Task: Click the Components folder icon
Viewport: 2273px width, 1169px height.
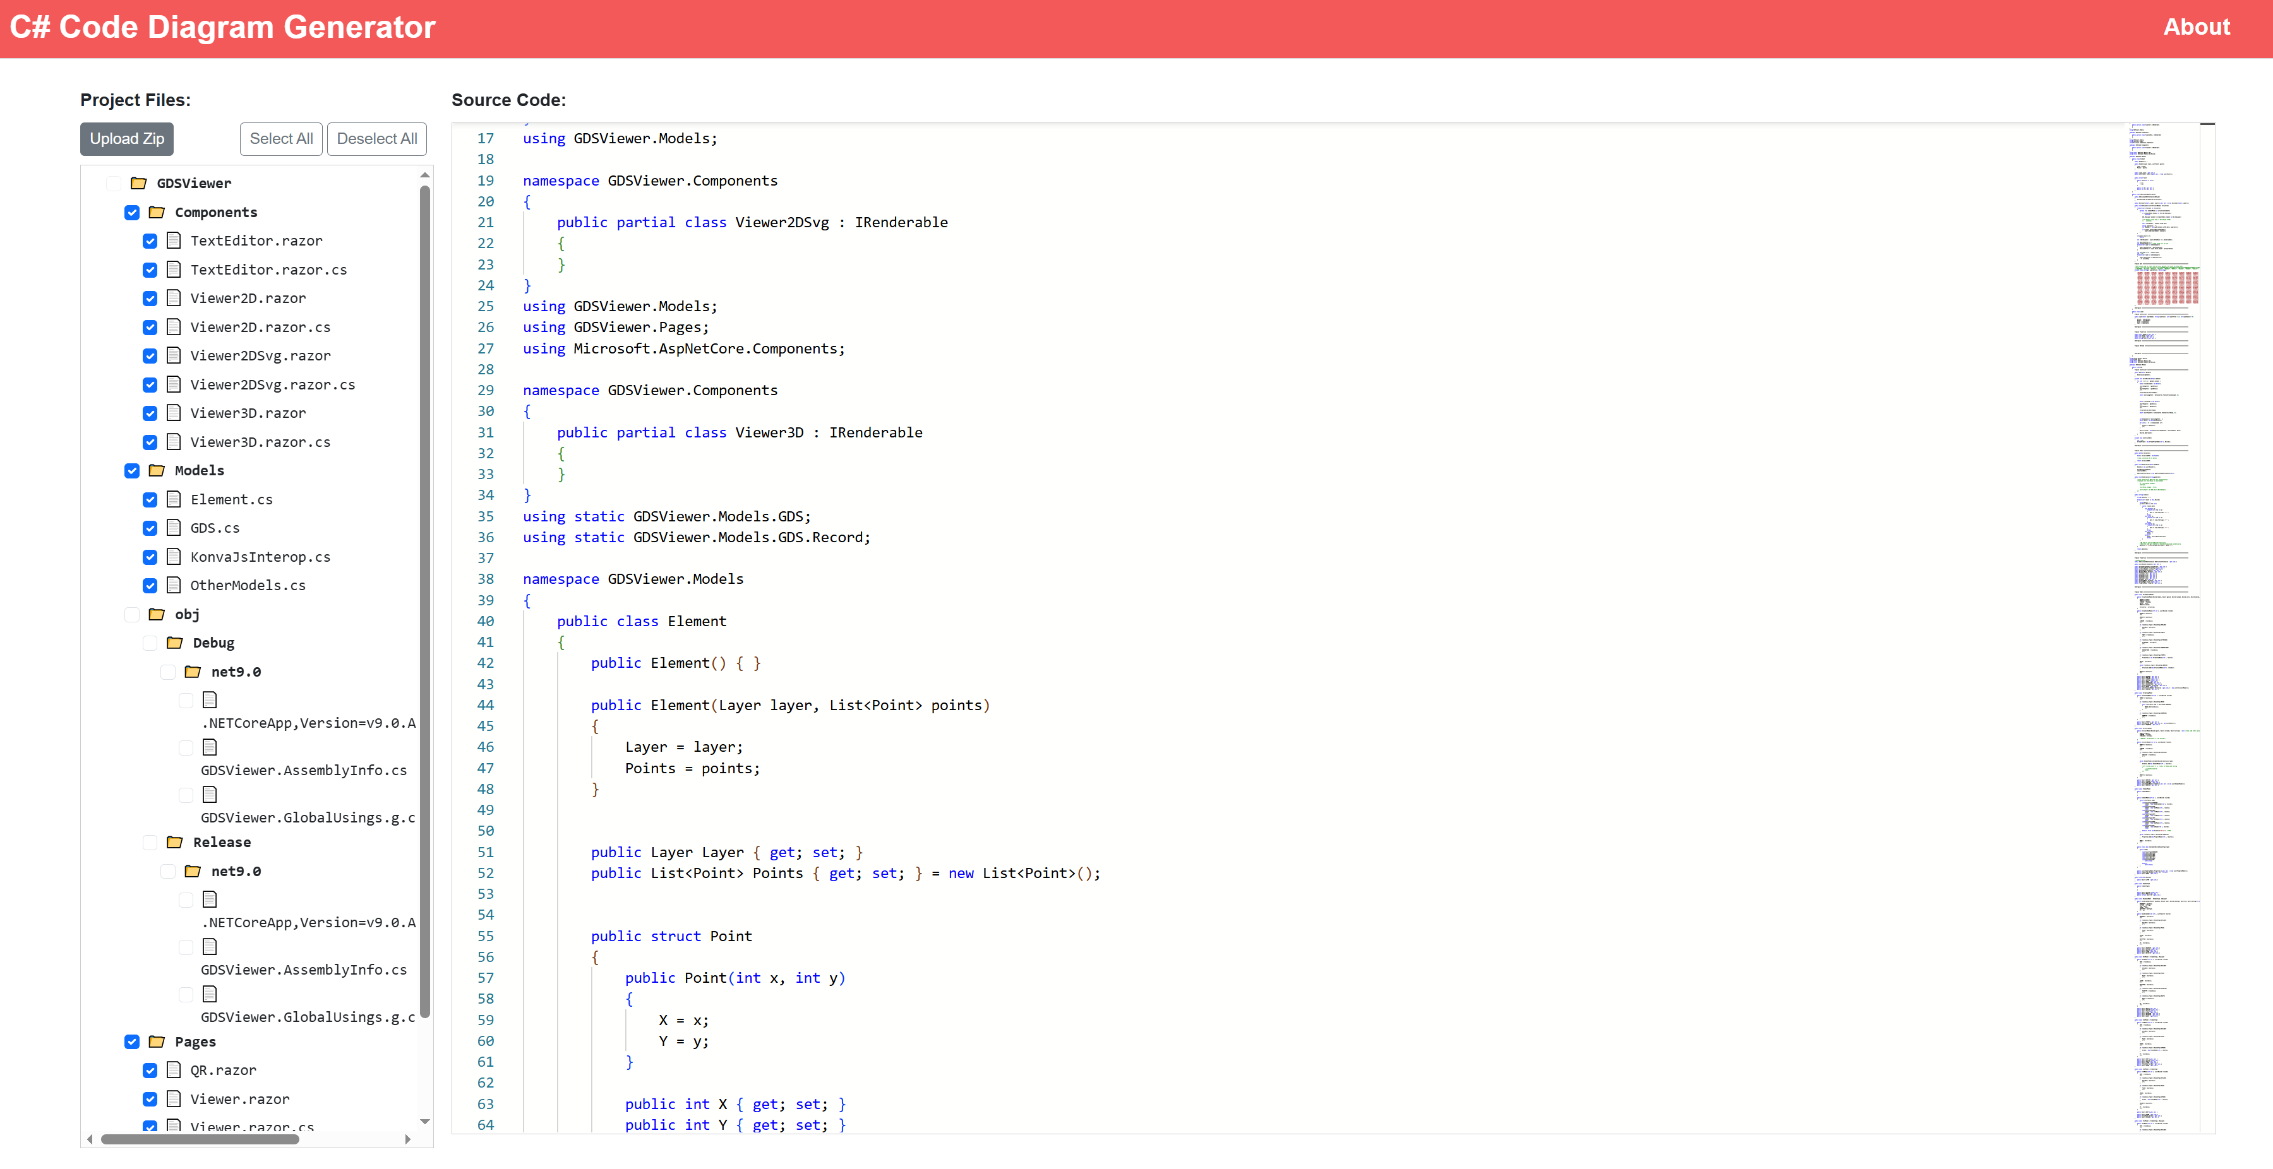Action: [157, 213]
